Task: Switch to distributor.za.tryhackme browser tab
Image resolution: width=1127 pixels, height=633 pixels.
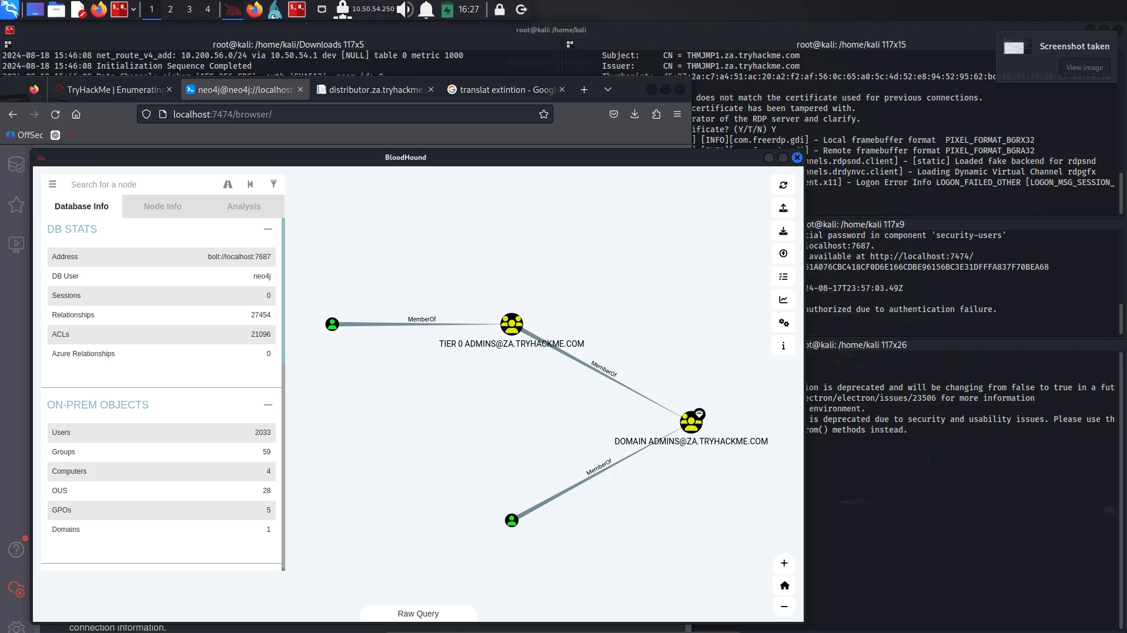Action: pos(376,89)
